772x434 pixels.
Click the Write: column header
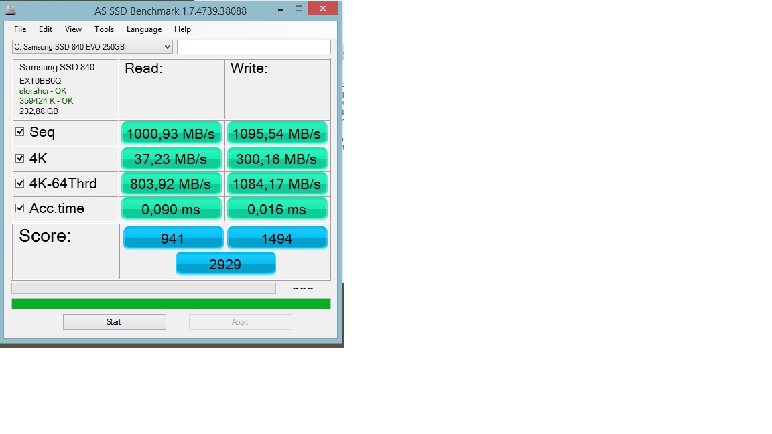pyautogui.click(x=249, y=68)
